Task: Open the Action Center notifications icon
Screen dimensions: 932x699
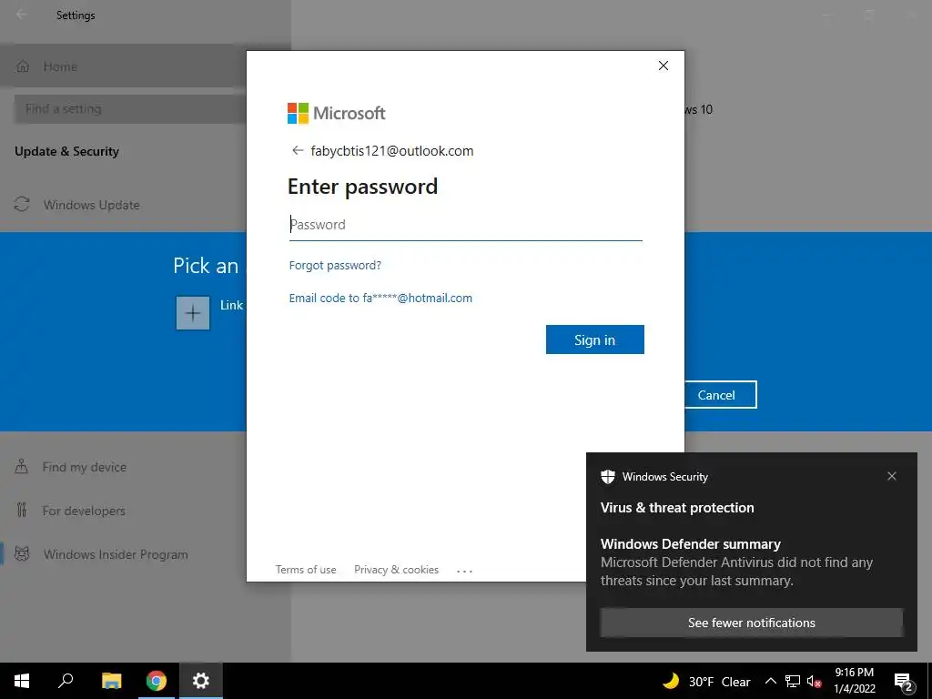Action: click(x=904, y=681)
